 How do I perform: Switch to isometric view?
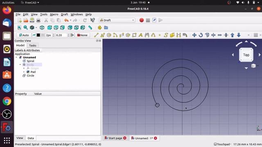pyautogui.click(x=42, y=28)
